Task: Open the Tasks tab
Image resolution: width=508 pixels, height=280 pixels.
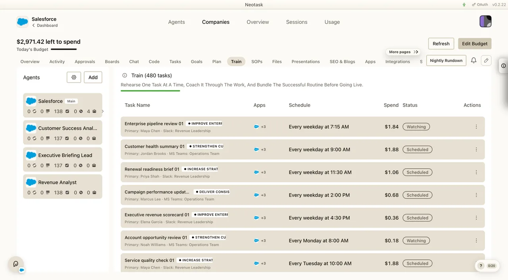Action: click(175, 62)
